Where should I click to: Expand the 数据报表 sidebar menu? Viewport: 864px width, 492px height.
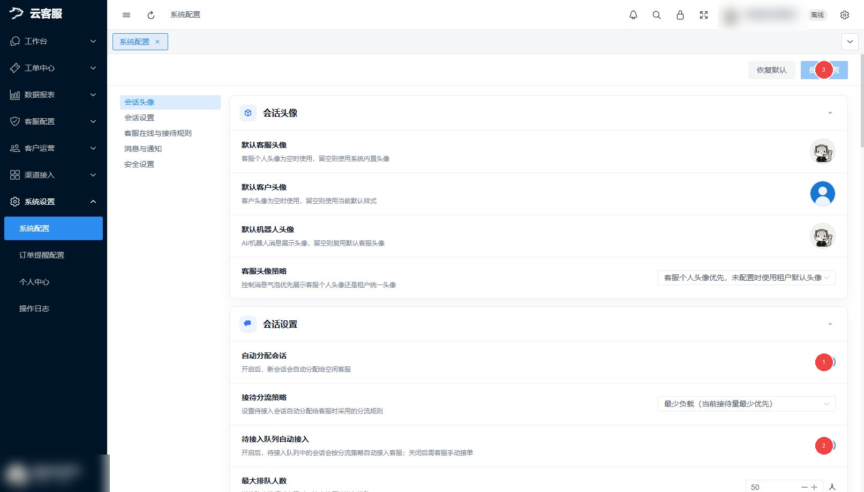coord(54,95)
